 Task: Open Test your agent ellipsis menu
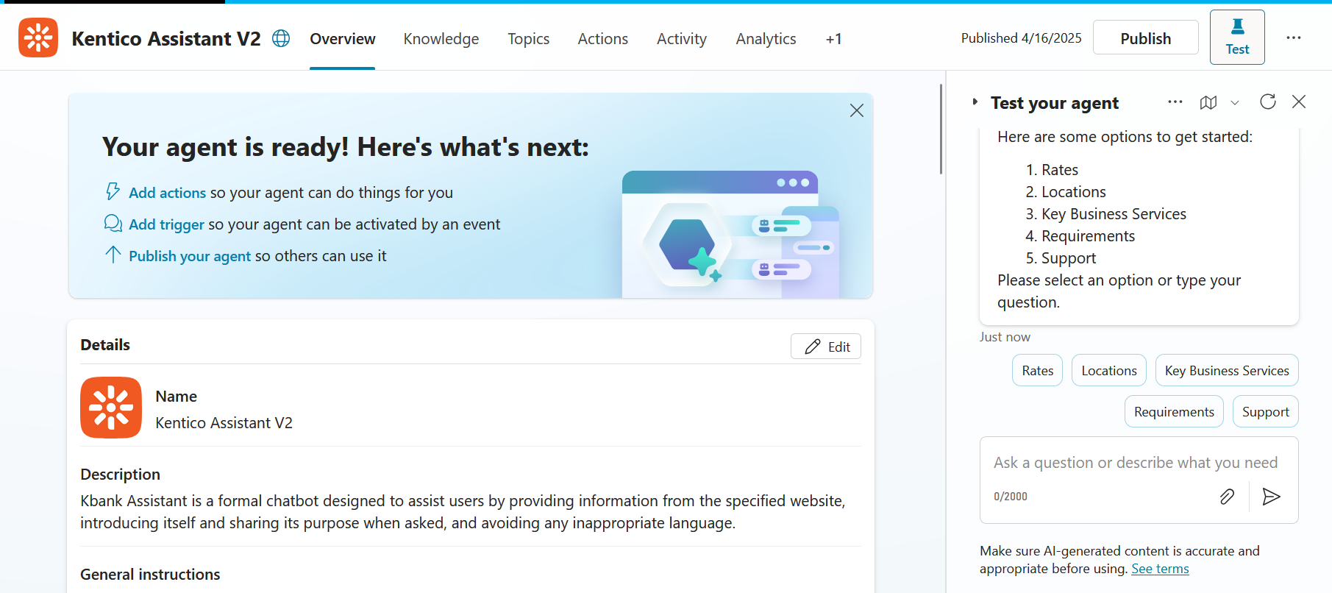click(x=1175, y=102)
